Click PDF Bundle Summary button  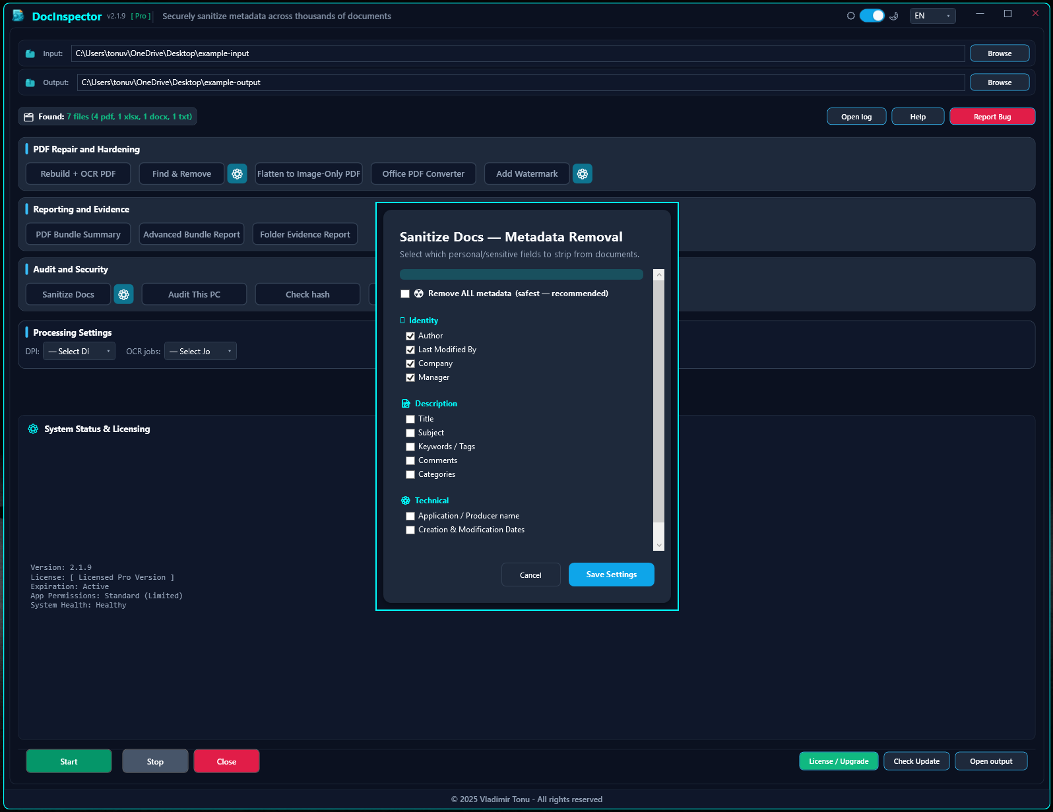pyautogui.click(x=78, y=234)
